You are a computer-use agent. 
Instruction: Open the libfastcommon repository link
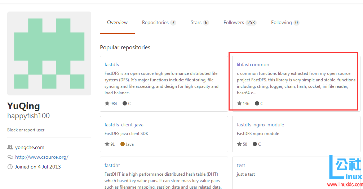[x=253, y=65]
